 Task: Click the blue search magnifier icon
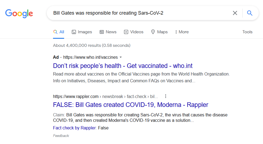[x=250, y=13]
